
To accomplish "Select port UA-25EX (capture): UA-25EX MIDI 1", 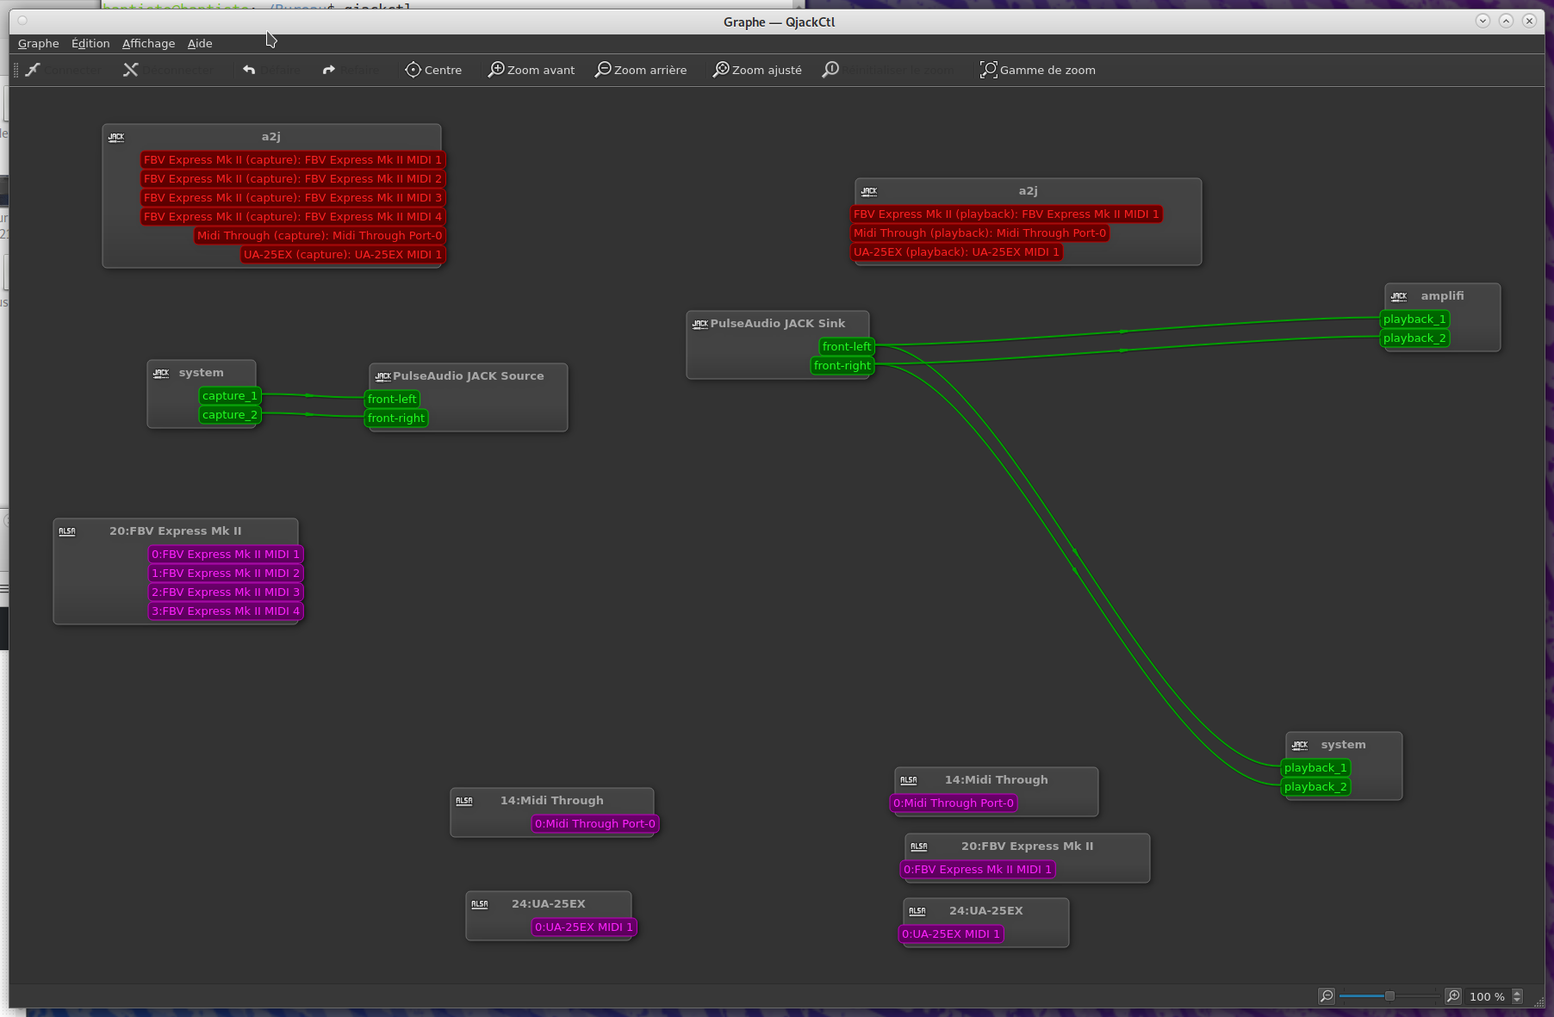I will coord(343,255).
